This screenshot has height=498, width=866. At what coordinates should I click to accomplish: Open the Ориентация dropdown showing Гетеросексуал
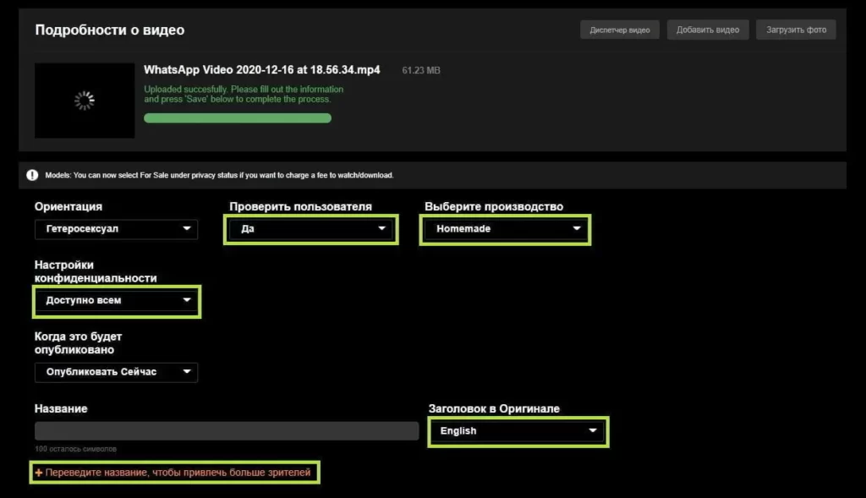pyautogui.click(x=116, y=229)
